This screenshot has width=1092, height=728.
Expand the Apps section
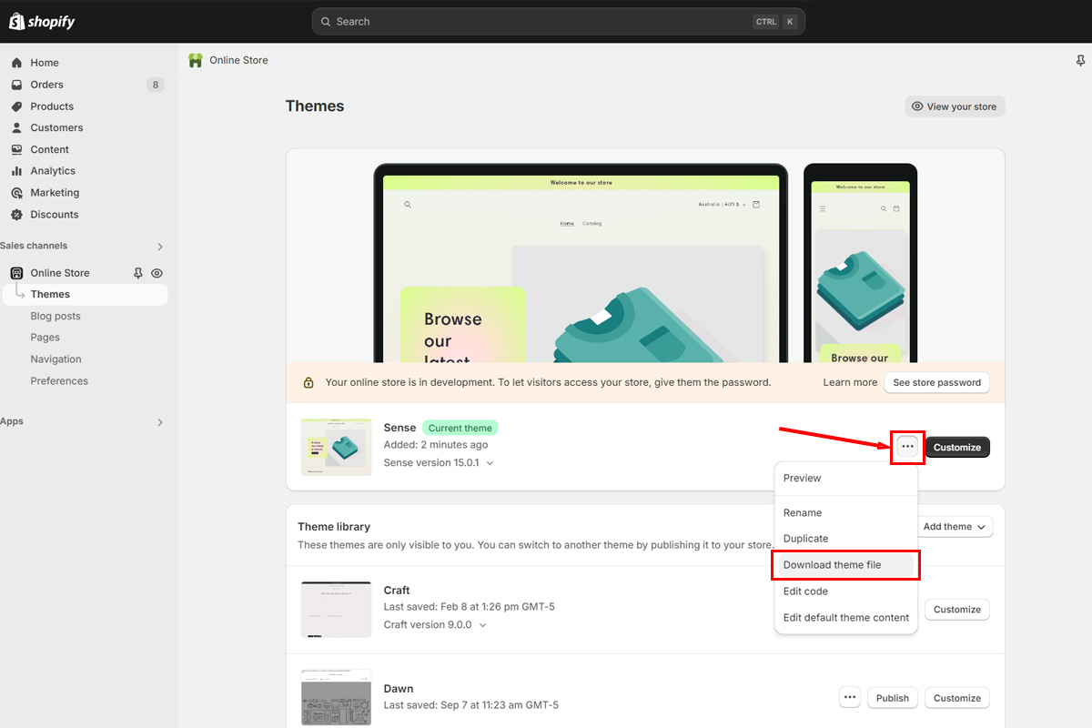tap(160, 422)
